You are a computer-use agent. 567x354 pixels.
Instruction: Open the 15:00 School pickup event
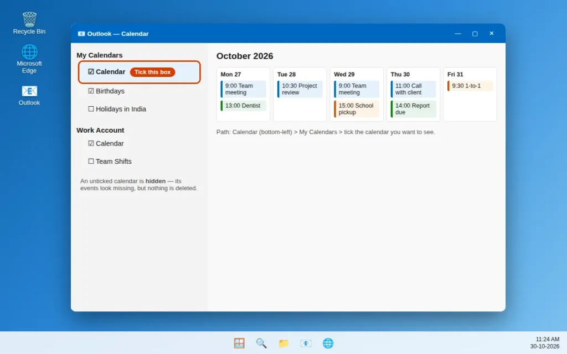357,109
